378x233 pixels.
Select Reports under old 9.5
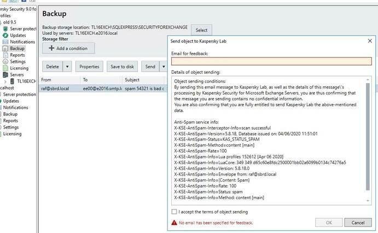point(18,55)
